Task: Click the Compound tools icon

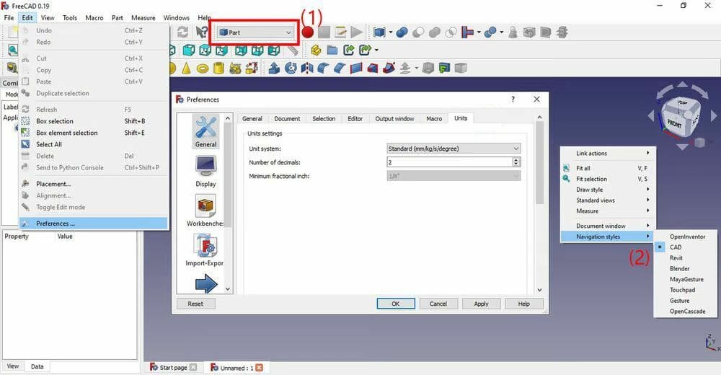Action: pyautogui.click(x=379, y=32)
